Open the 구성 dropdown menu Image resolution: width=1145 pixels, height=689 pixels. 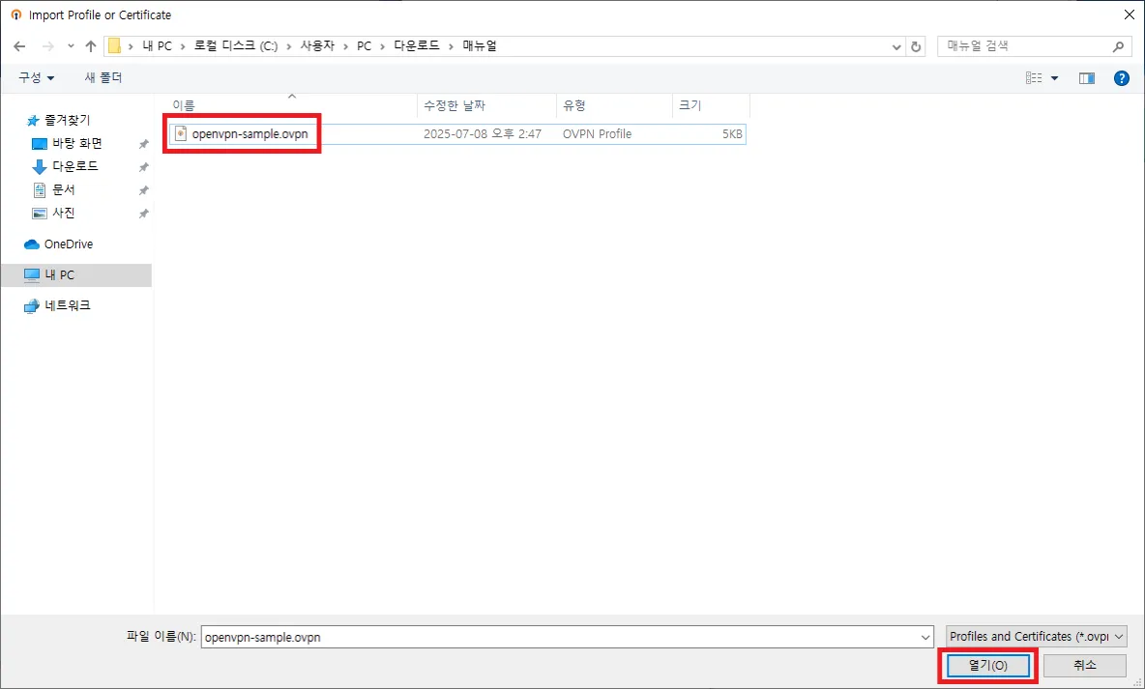click(34, 77)
